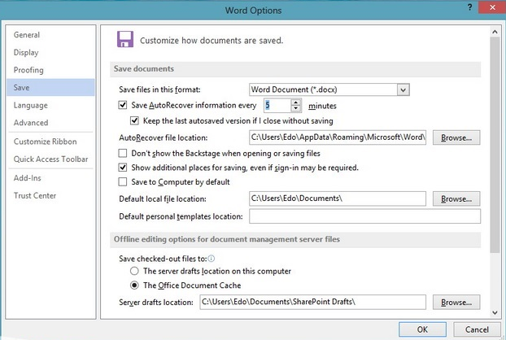The height and width of the screenshot is (340, 506).
Task: Uncheck Keep the last autosaved version
Action: point(135,120)
